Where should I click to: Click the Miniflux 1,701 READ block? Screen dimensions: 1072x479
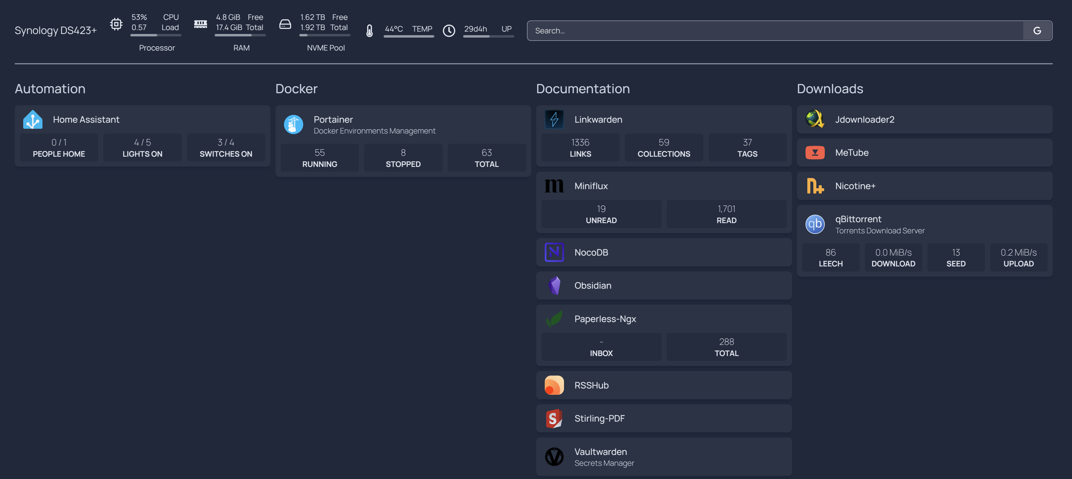click(x=727, y=214)
